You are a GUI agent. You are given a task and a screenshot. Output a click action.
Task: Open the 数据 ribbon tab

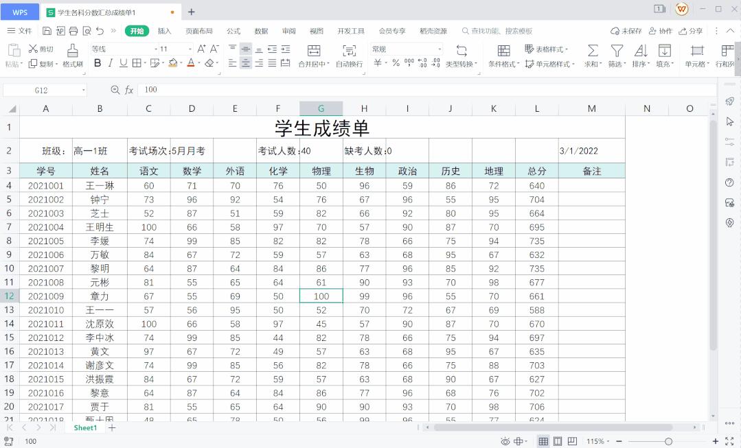click(x=260, y=30)
